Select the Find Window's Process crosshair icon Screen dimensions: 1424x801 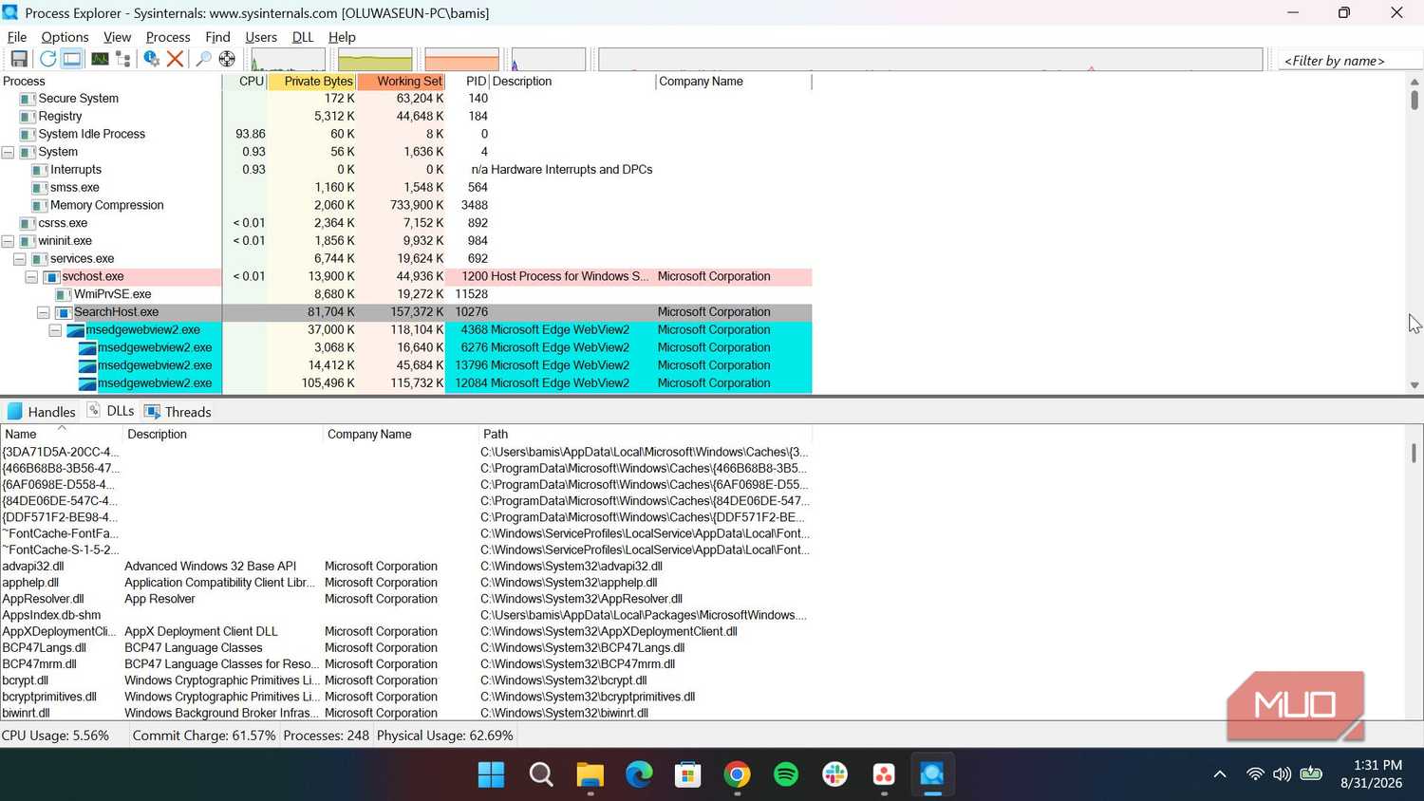227,59
